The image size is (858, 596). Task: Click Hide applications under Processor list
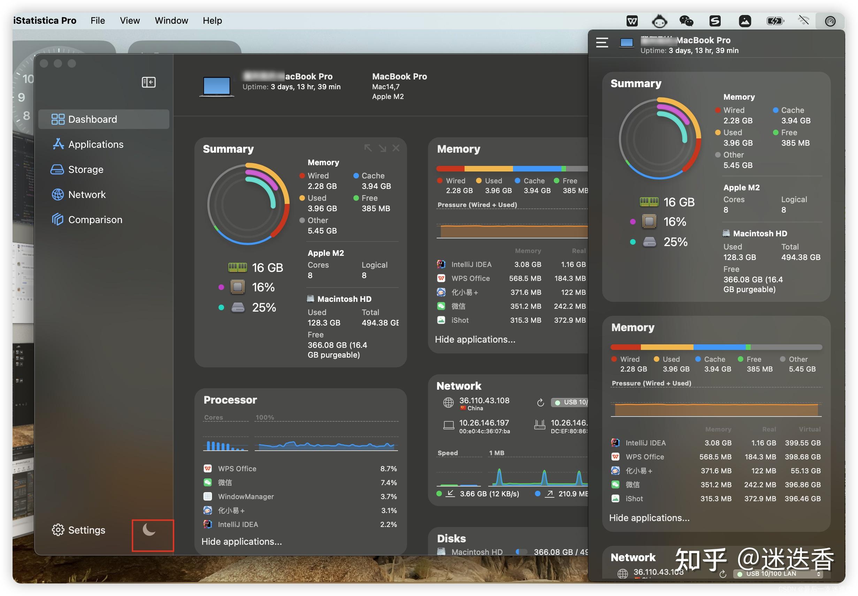pos(242,542)
